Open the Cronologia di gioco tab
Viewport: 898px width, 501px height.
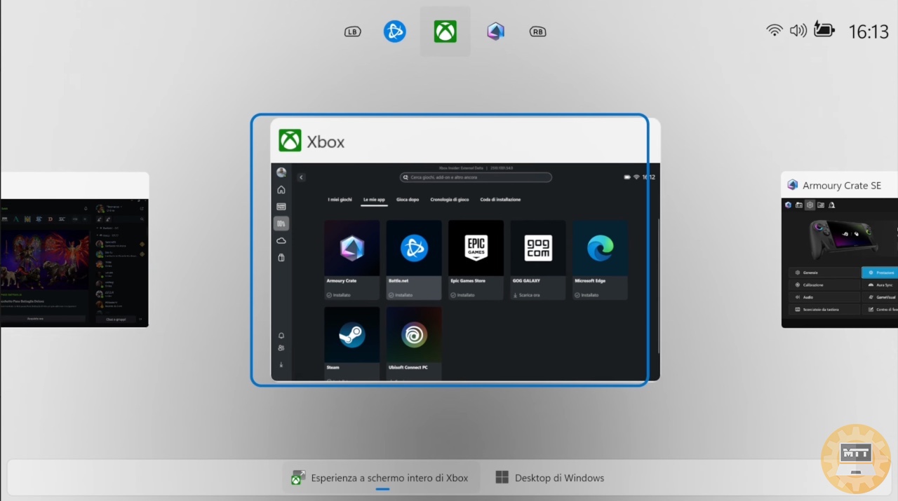450,200
